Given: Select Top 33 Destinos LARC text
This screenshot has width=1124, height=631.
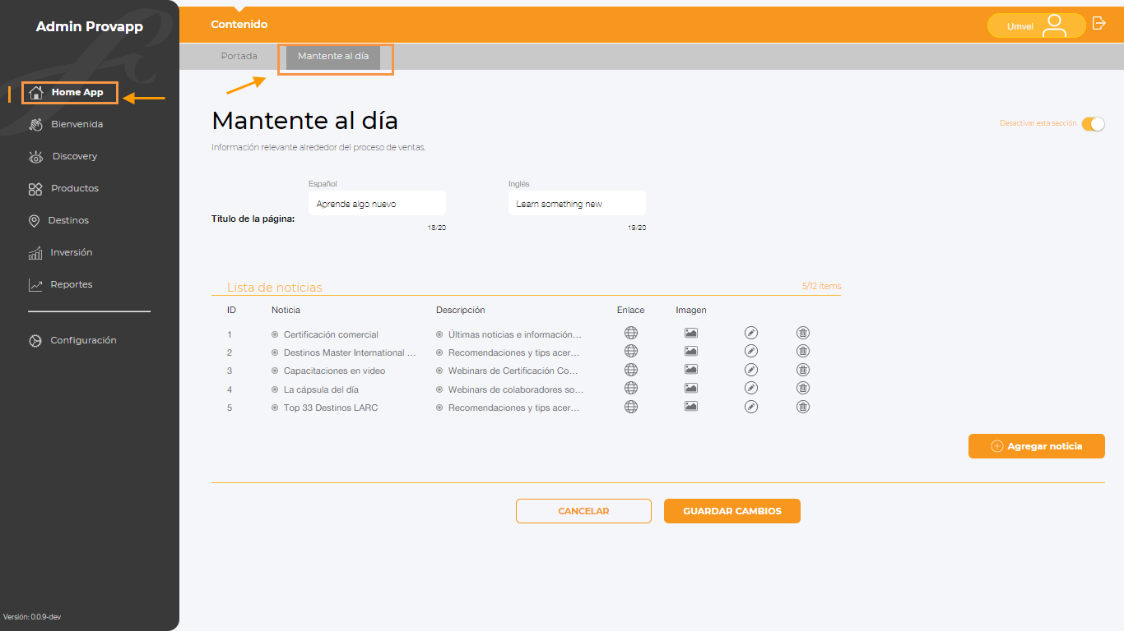Looking at the screenshot, I should click(x=331, y=408).
